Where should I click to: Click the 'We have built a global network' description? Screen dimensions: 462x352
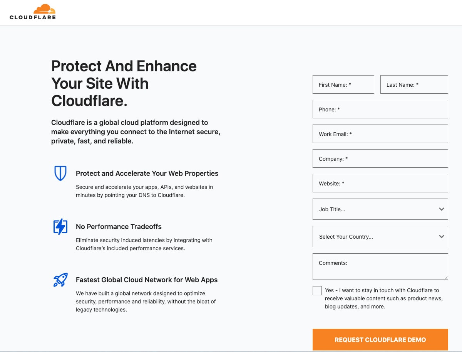click(x=146, y=301)
